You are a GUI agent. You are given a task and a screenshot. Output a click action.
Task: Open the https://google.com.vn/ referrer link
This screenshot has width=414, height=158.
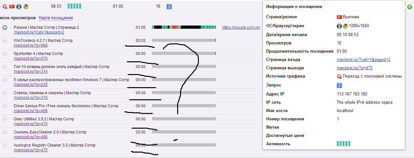[x=241, y=27]
